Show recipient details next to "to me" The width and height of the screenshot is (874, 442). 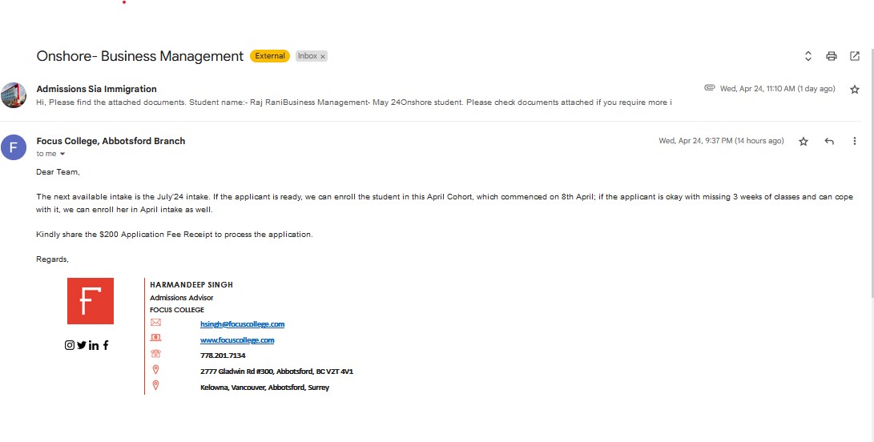(x=62, y=154)
